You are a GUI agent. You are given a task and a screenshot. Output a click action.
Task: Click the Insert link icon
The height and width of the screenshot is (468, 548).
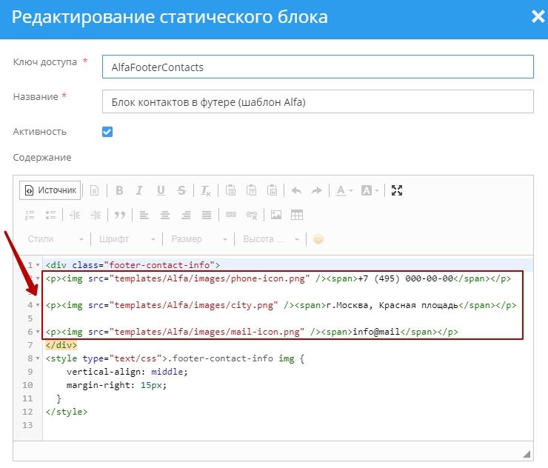click(231, 215)
